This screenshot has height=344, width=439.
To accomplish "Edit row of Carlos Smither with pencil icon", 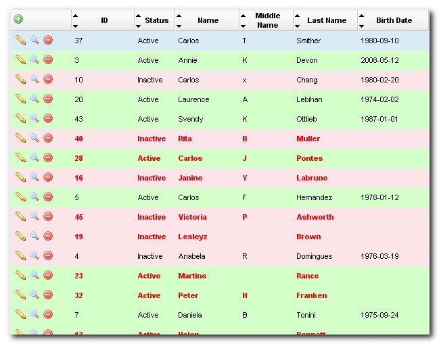I will [21, 40].
